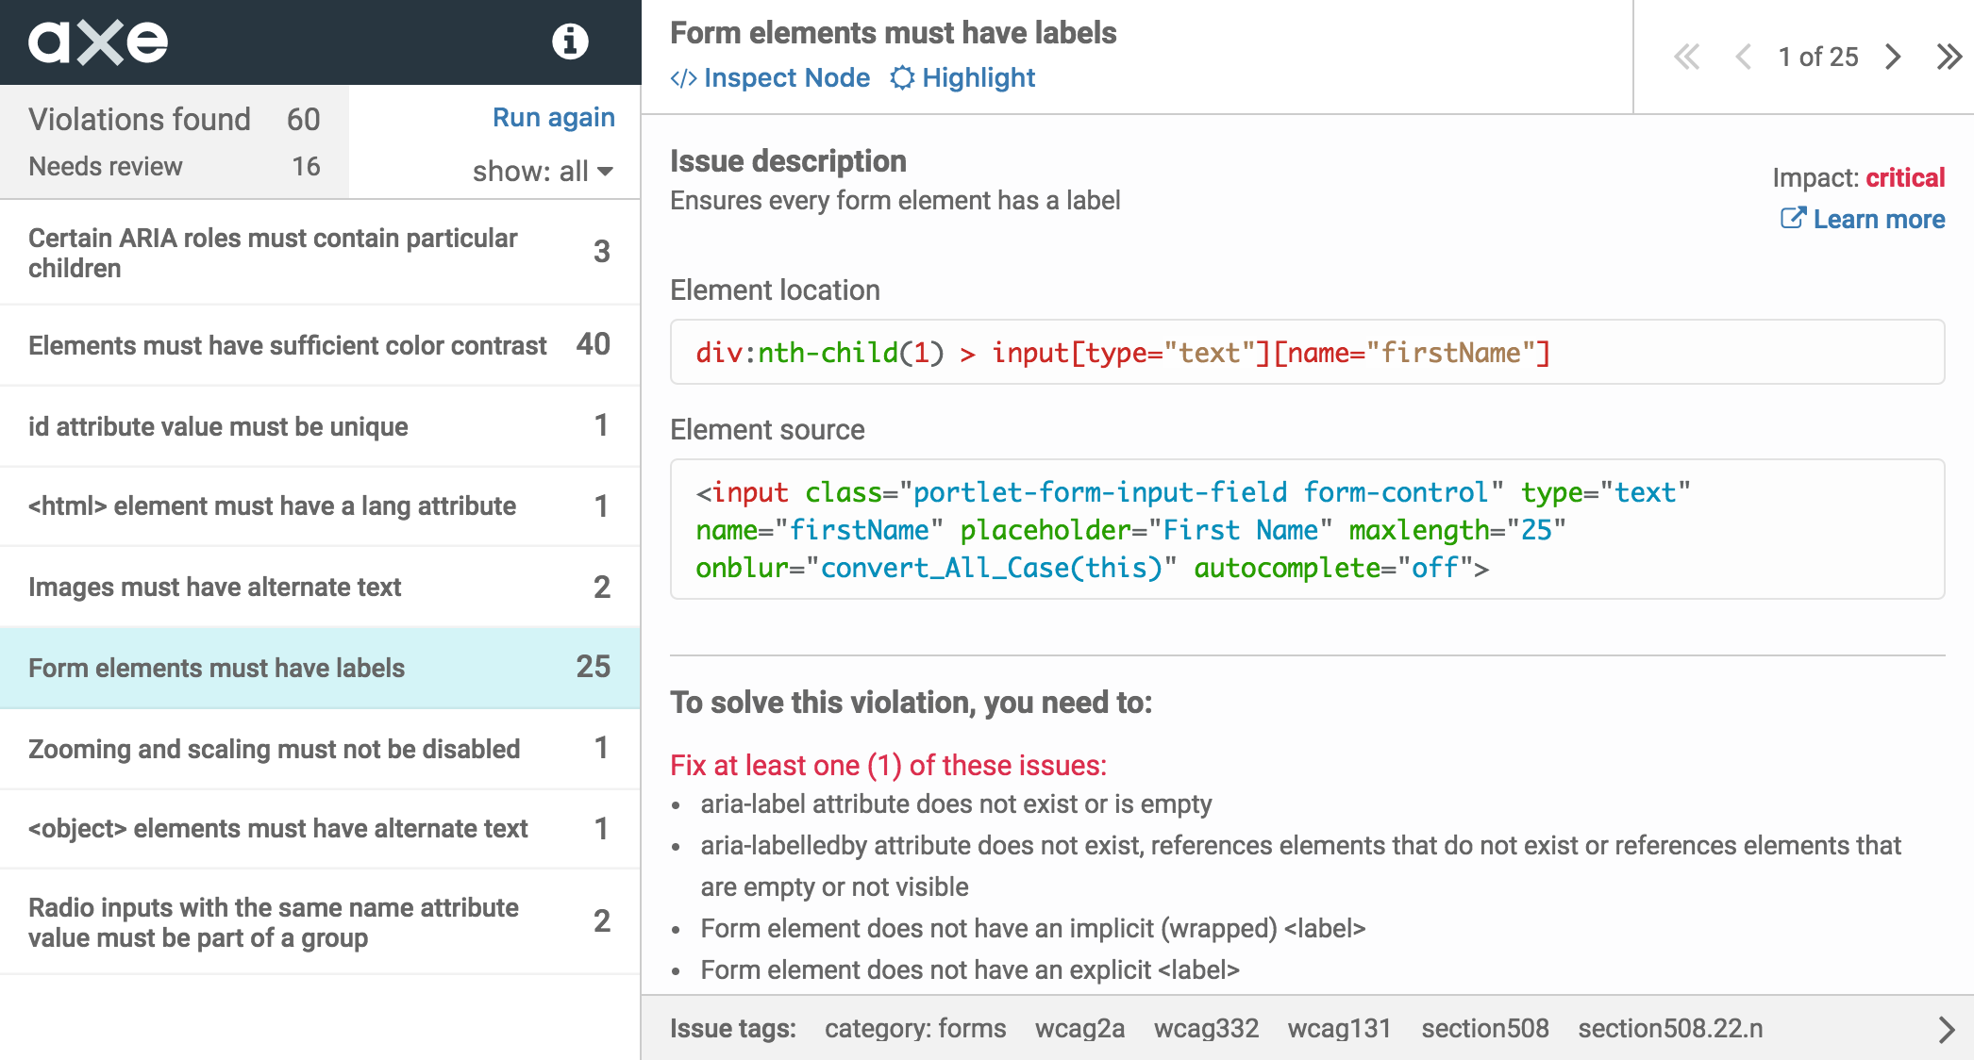Go to next violation instance
The width and height of the screenshot is (1974, 1060).
1893,57
